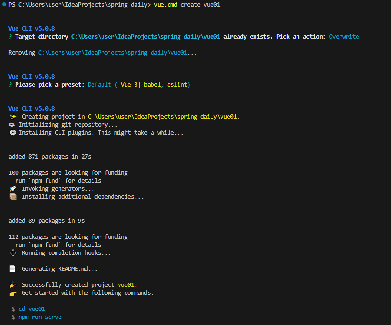Click '112 packages are looking for funding' line

pyautogui.click(x=68, y=237)
